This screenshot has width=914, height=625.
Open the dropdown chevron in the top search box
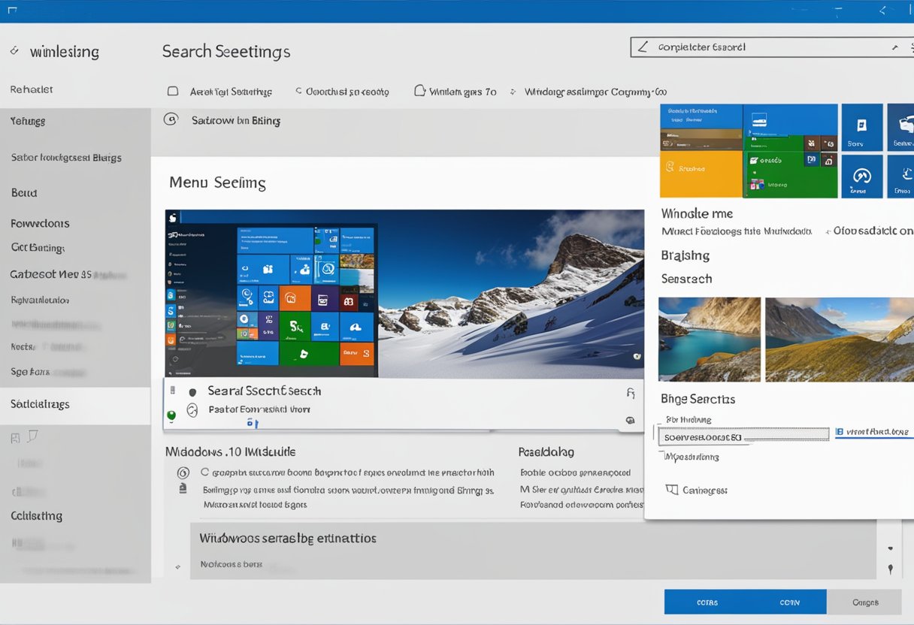point(894,47)
